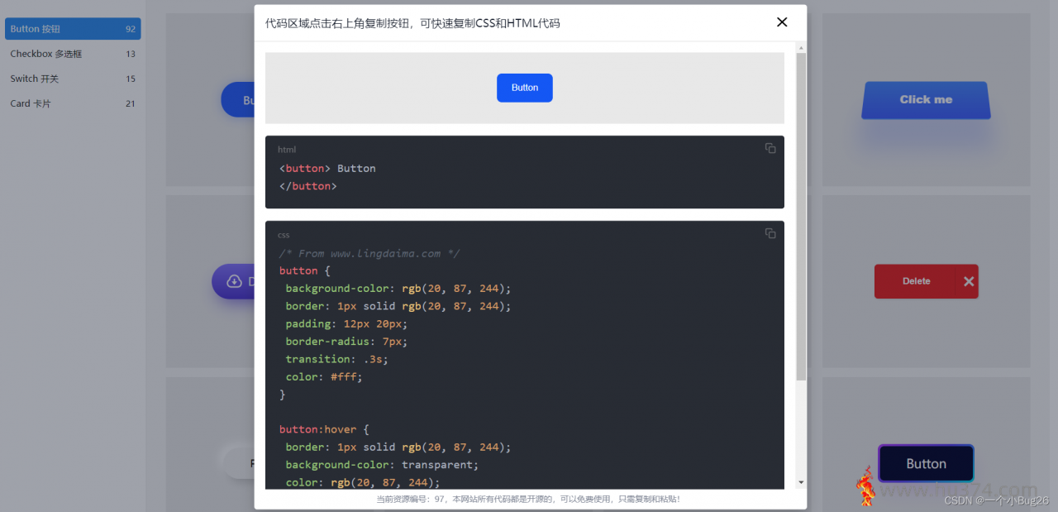The height and width of the screenshot is (512, 1058).
Task: Click the count 21 beside Card
Action: point(131,103)
